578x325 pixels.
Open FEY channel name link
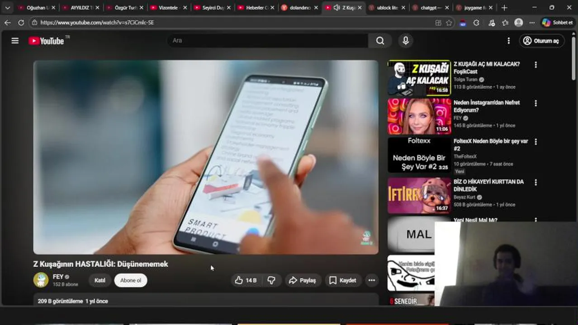click(58, 277)
